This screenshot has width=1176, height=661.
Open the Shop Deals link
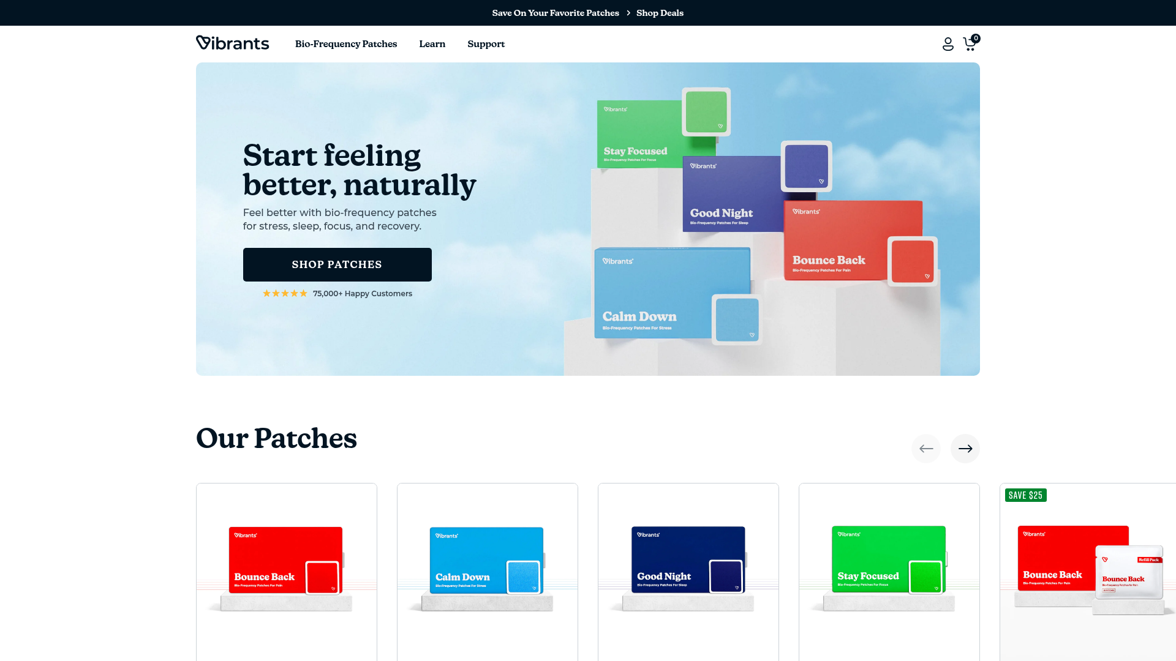click(x=659, y=12)
